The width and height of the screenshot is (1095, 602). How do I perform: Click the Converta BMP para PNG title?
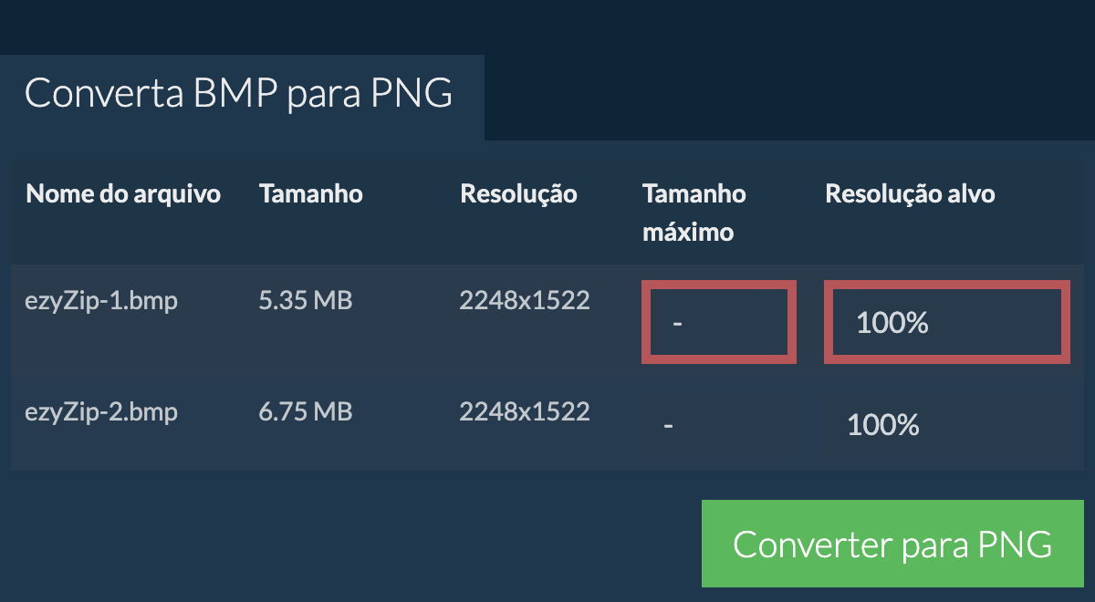(x=239, y=92)
